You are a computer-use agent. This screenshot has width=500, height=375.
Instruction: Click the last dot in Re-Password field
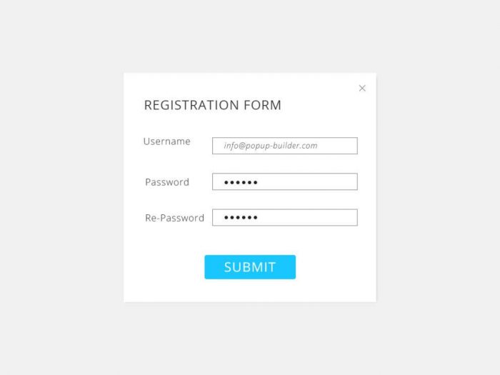(x=255, y=218)
